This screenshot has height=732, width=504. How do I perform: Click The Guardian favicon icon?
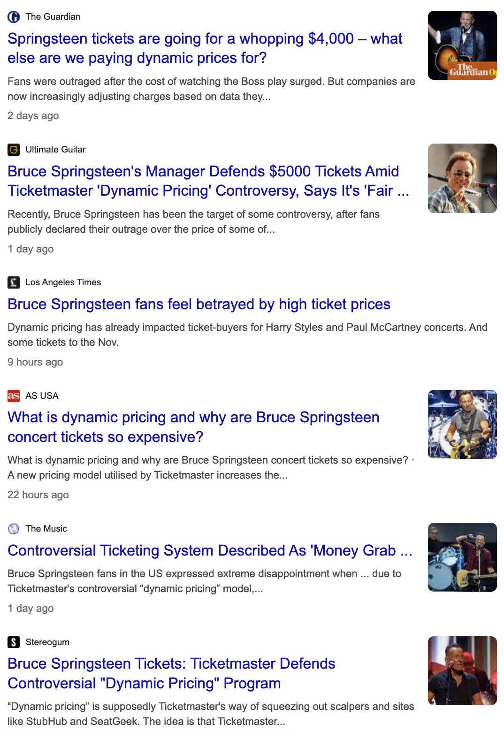(14, 17)
